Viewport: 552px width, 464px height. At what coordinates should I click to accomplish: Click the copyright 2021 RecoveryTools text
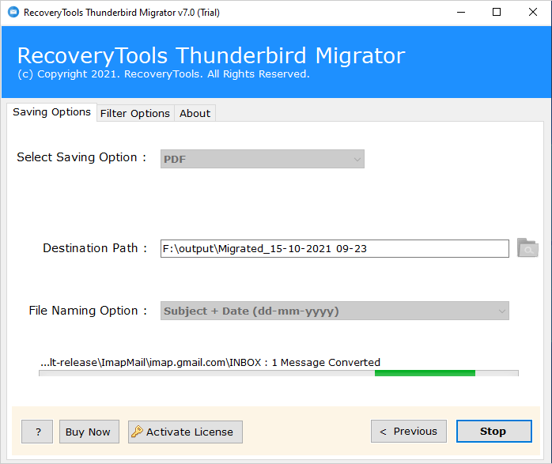(164, 74)
